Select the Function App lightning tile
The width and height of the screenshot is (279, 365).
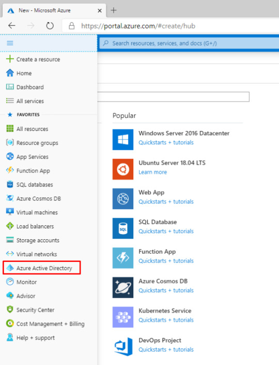click(x=123, y=258)
